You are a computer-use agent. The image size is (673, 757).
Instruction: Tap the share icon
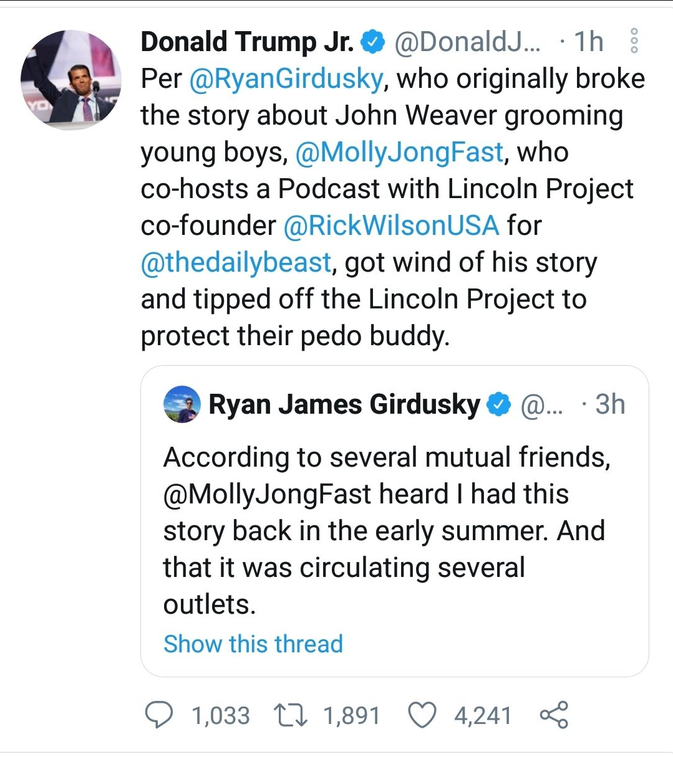[x=554, y=715]
